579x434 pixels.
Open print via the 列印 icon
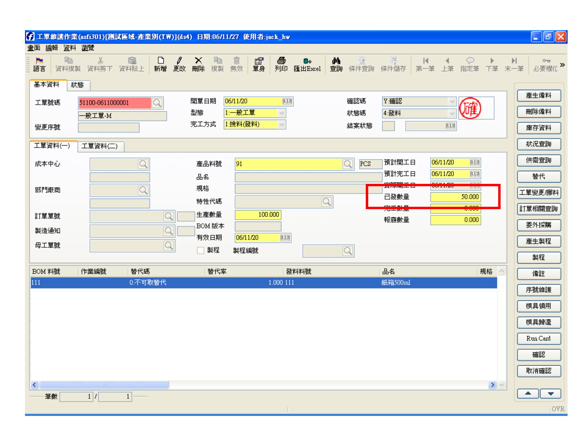pos(281,64)
